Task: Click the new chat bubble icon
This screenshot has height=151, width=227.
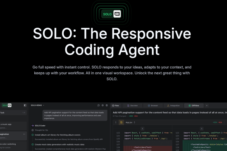Action: (99, 105)
